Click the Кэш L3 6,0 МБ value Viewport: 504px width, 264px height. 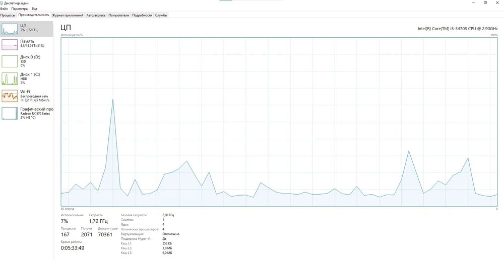coord(167,253)
